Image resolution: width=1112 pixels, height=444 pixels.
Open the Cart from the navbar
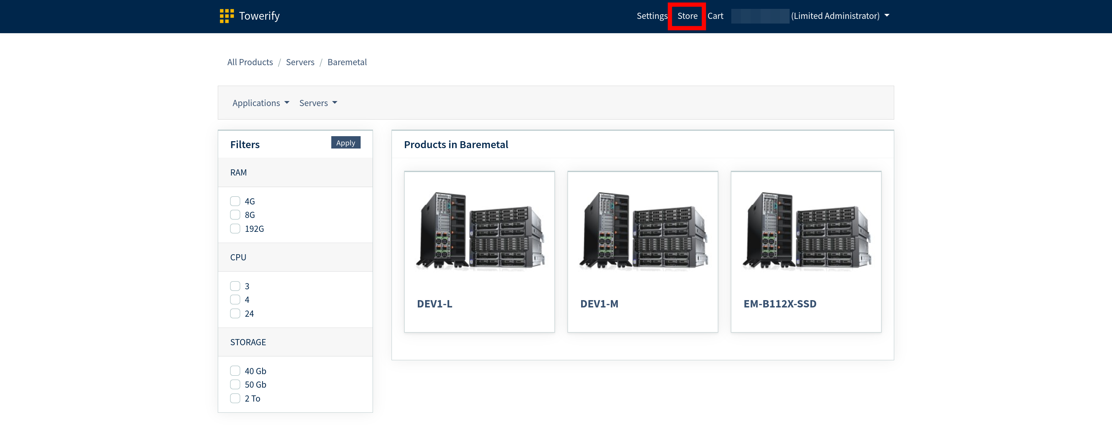click(x=715, y=16)
